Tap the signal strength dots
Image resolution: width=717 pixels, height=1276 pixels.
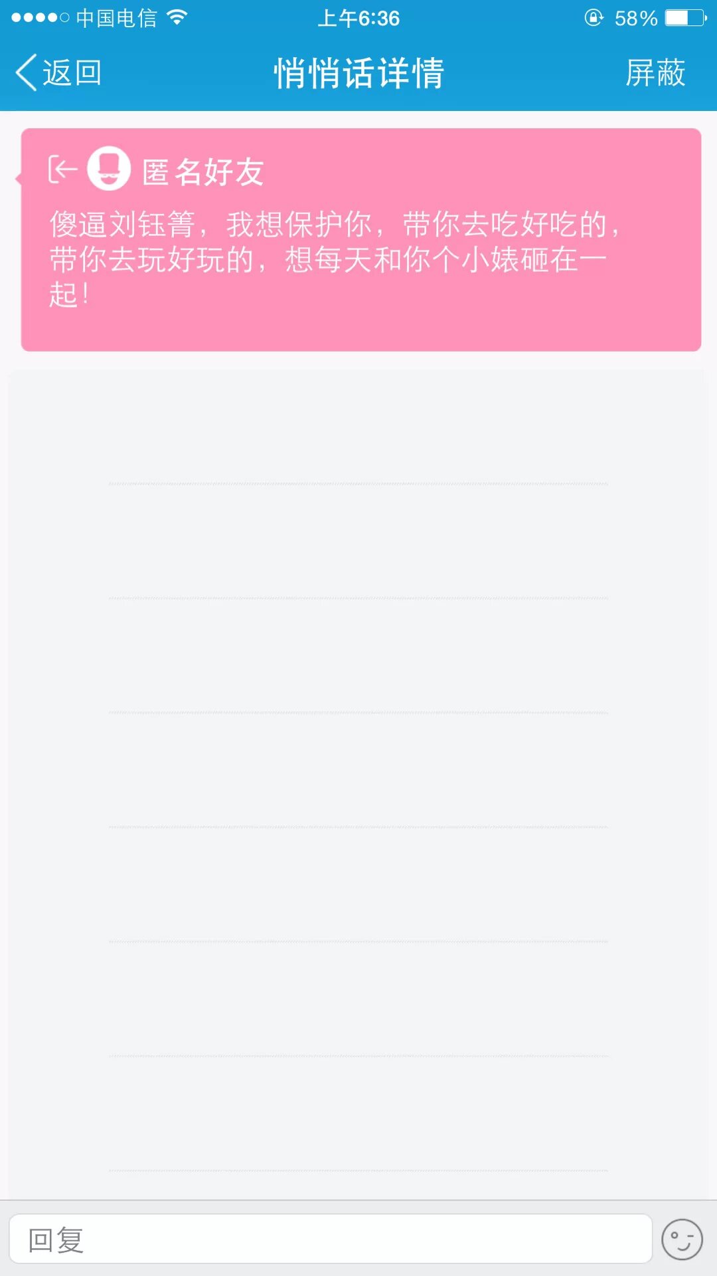pos(40,18)
